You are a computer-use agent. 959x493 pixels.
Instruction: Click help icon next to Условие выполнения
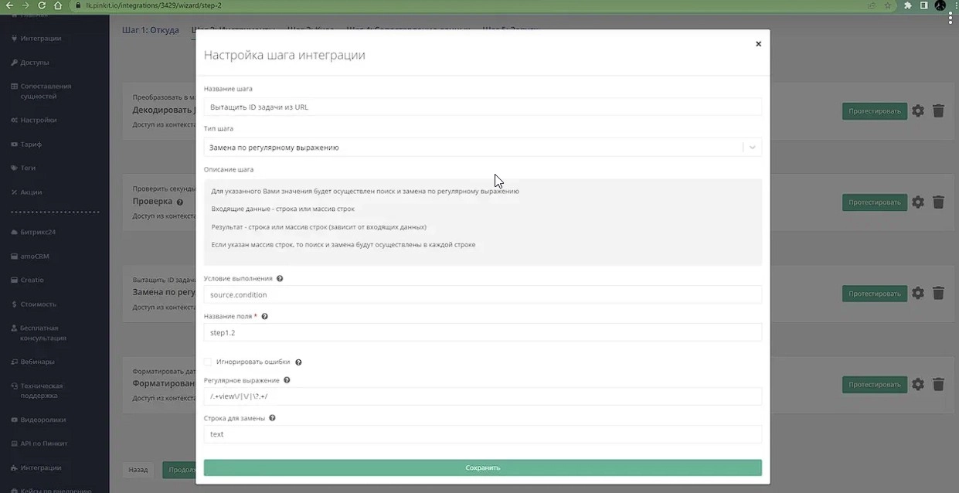tap(280, 278)
